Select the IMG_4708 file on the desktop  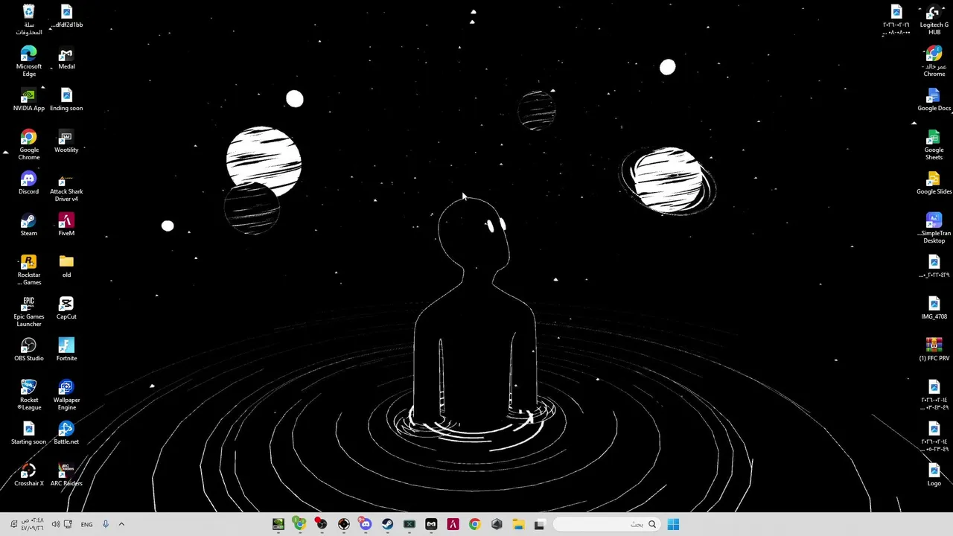934,308
